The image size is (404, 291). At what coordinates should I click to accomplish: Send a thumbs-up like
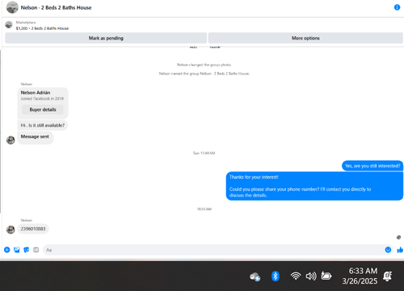tap(400, 250)
